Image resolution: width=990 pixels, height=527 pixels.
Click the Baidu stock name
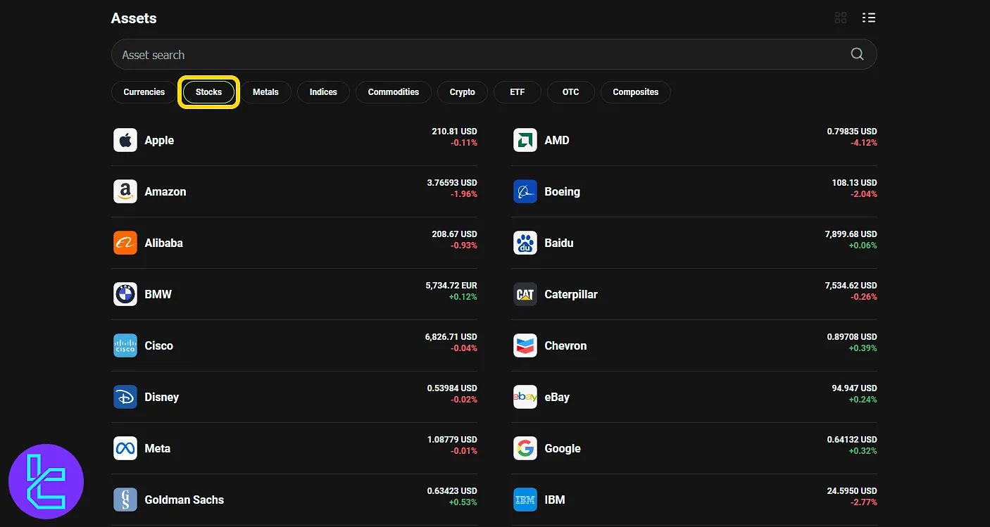[x=559, y=243]
